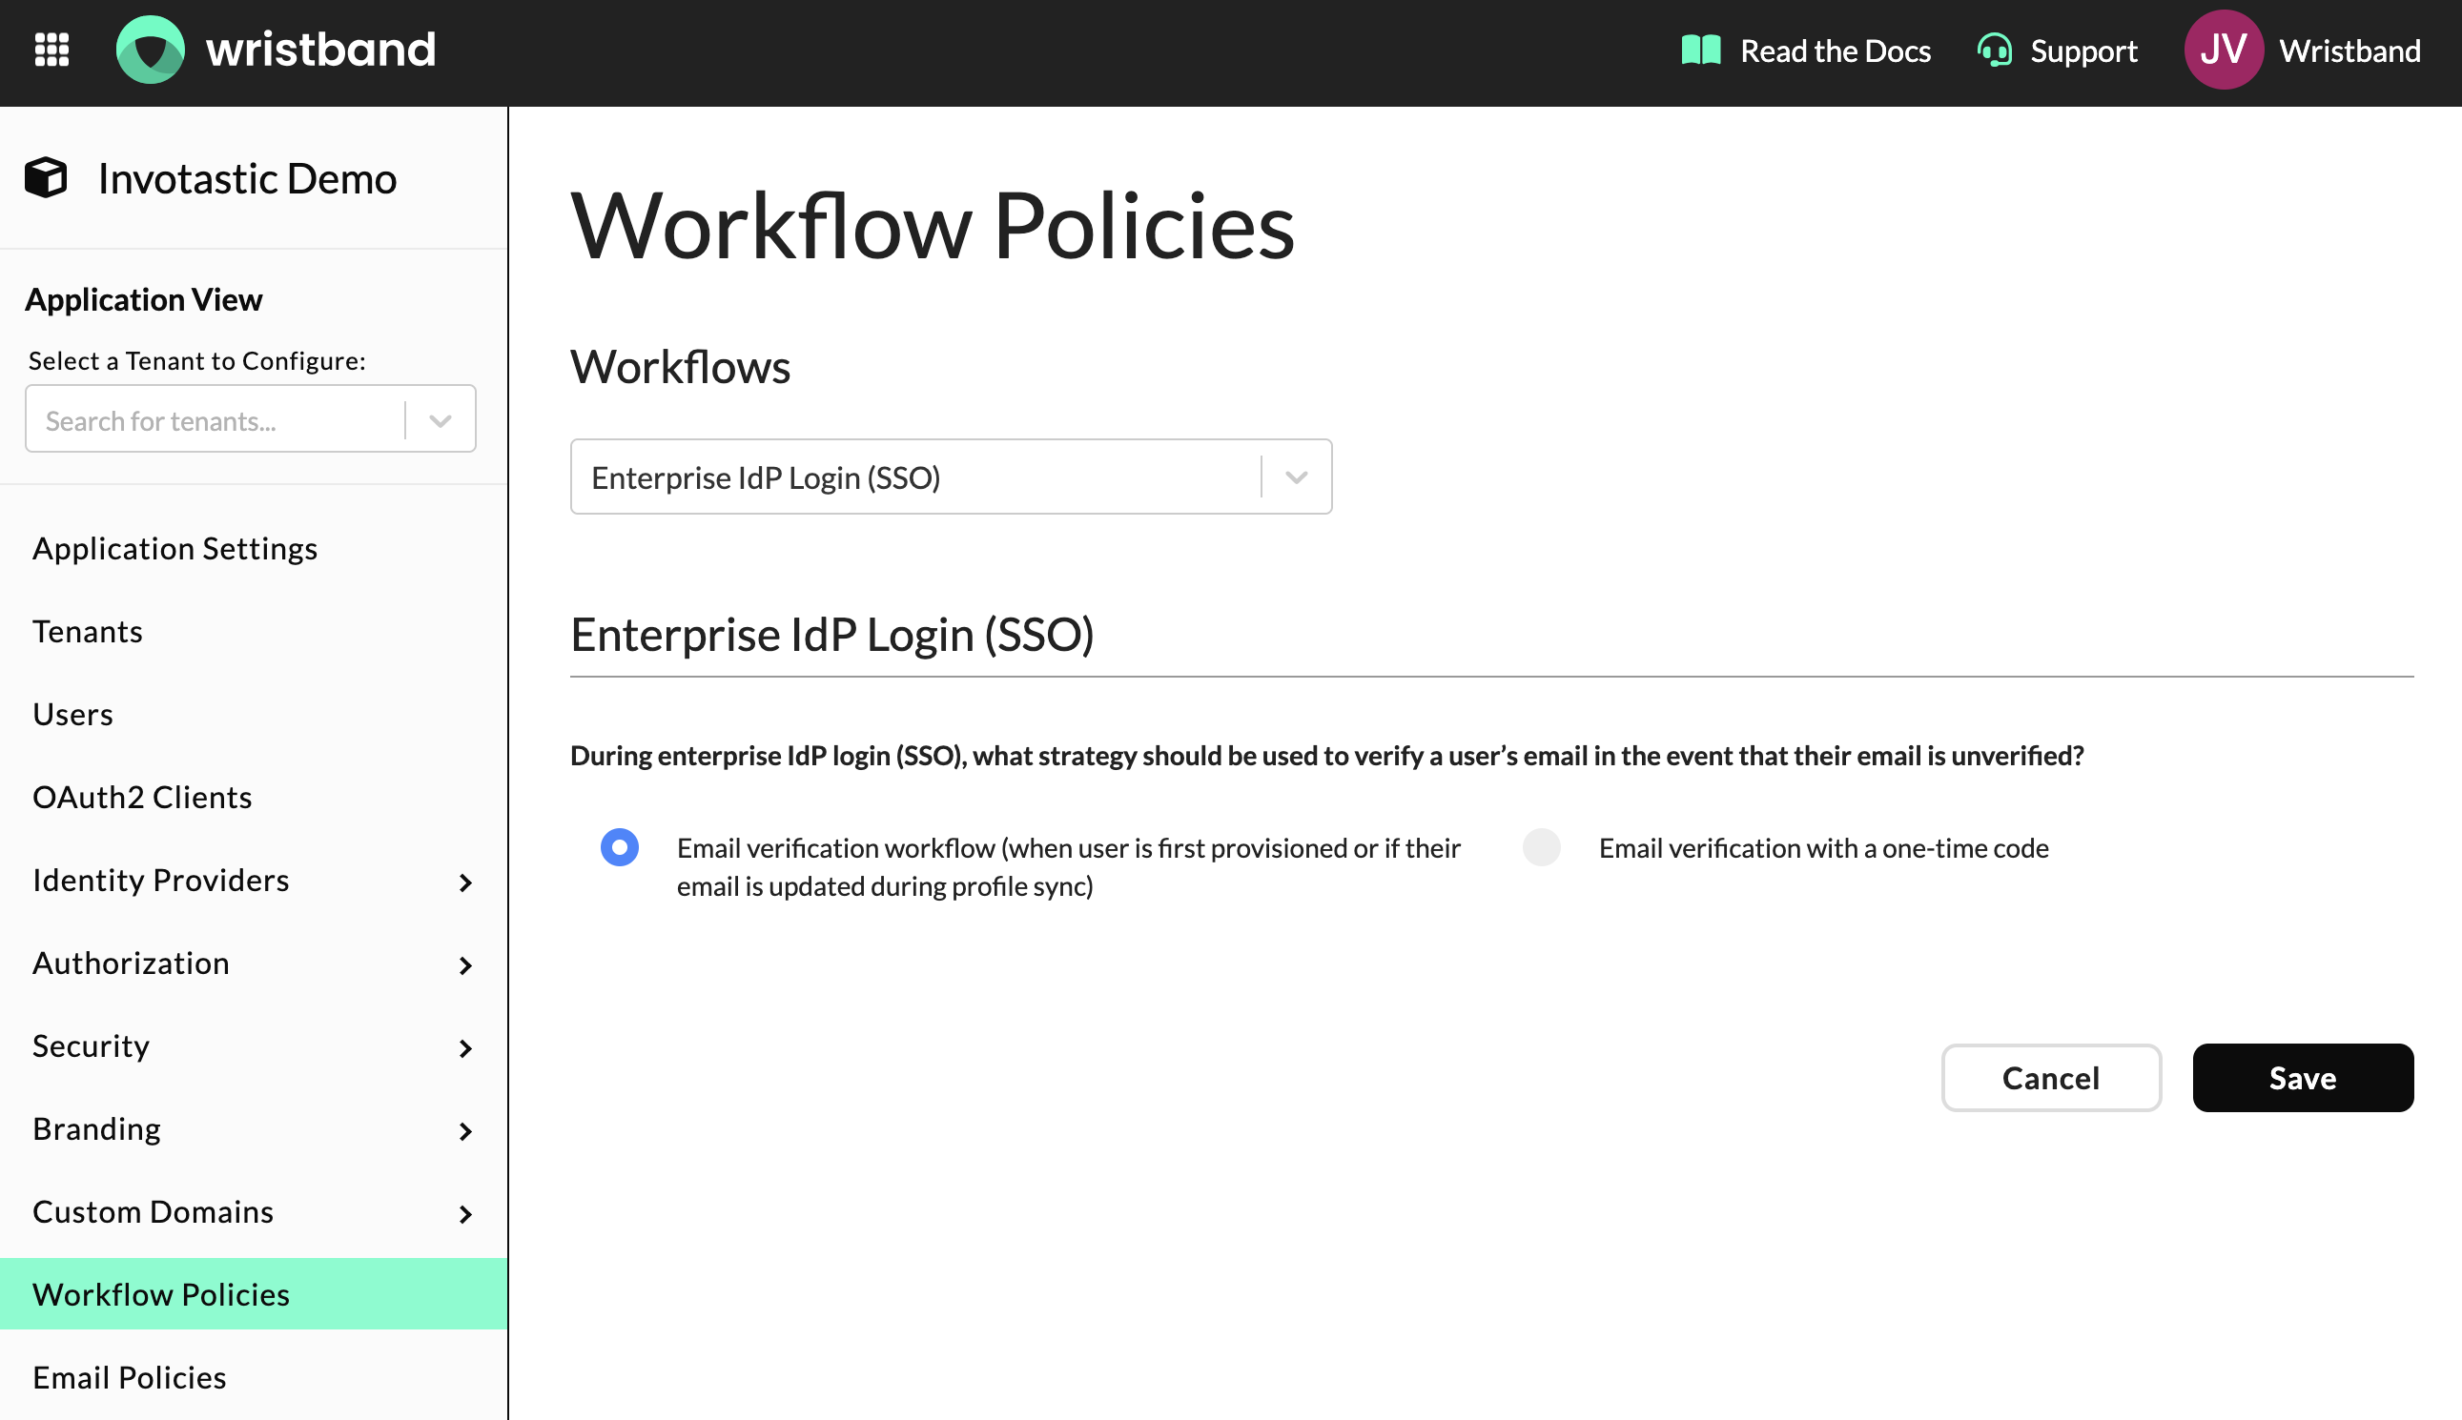This screenshot has width=2462, height=1420.
Task: Open Email Policies sidebar item
Action: point(130,1377)
